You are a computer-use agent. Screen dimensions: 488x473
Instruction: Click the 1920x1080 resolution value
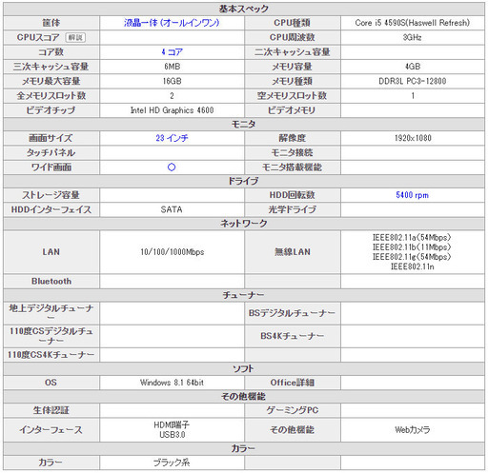pyautogui.click(x=413, y=138)
